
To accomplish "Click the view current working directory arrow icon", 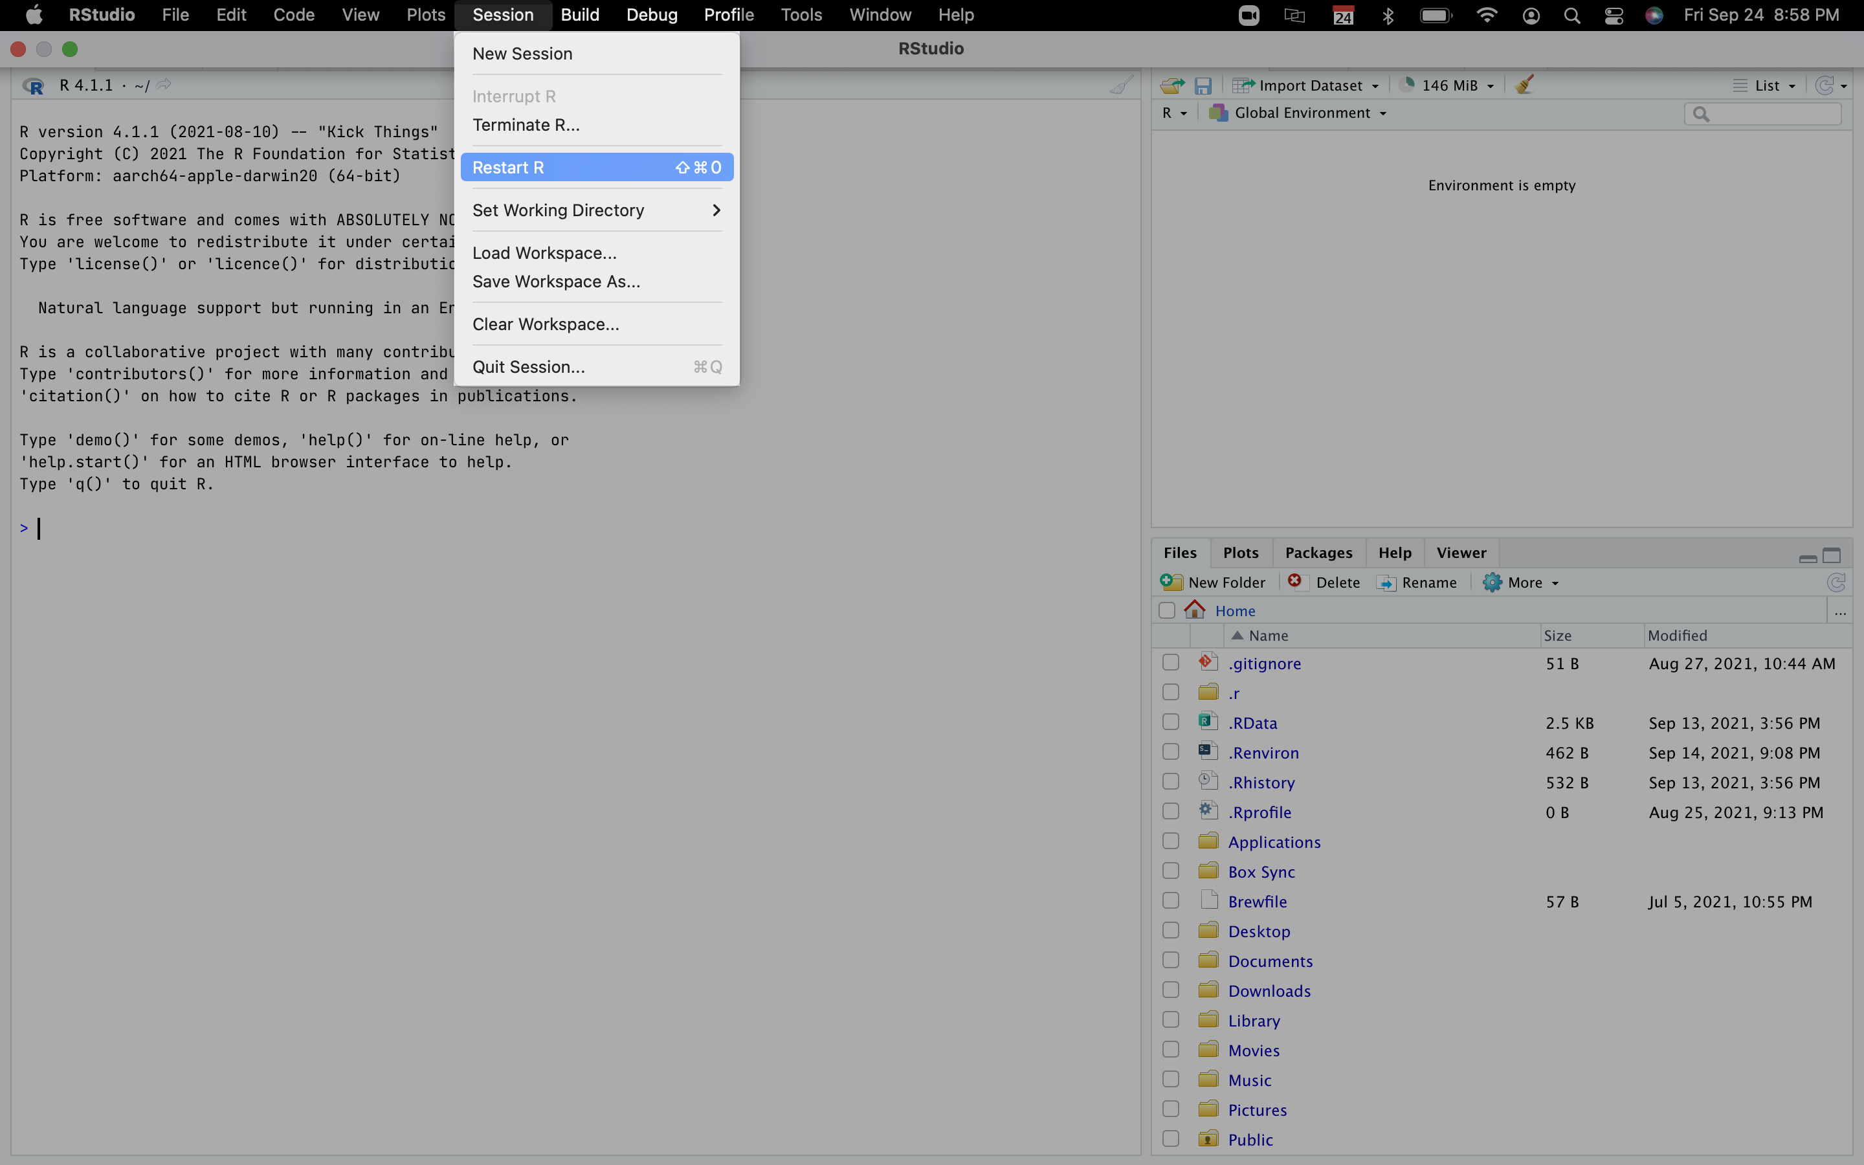I will point(163,85).
